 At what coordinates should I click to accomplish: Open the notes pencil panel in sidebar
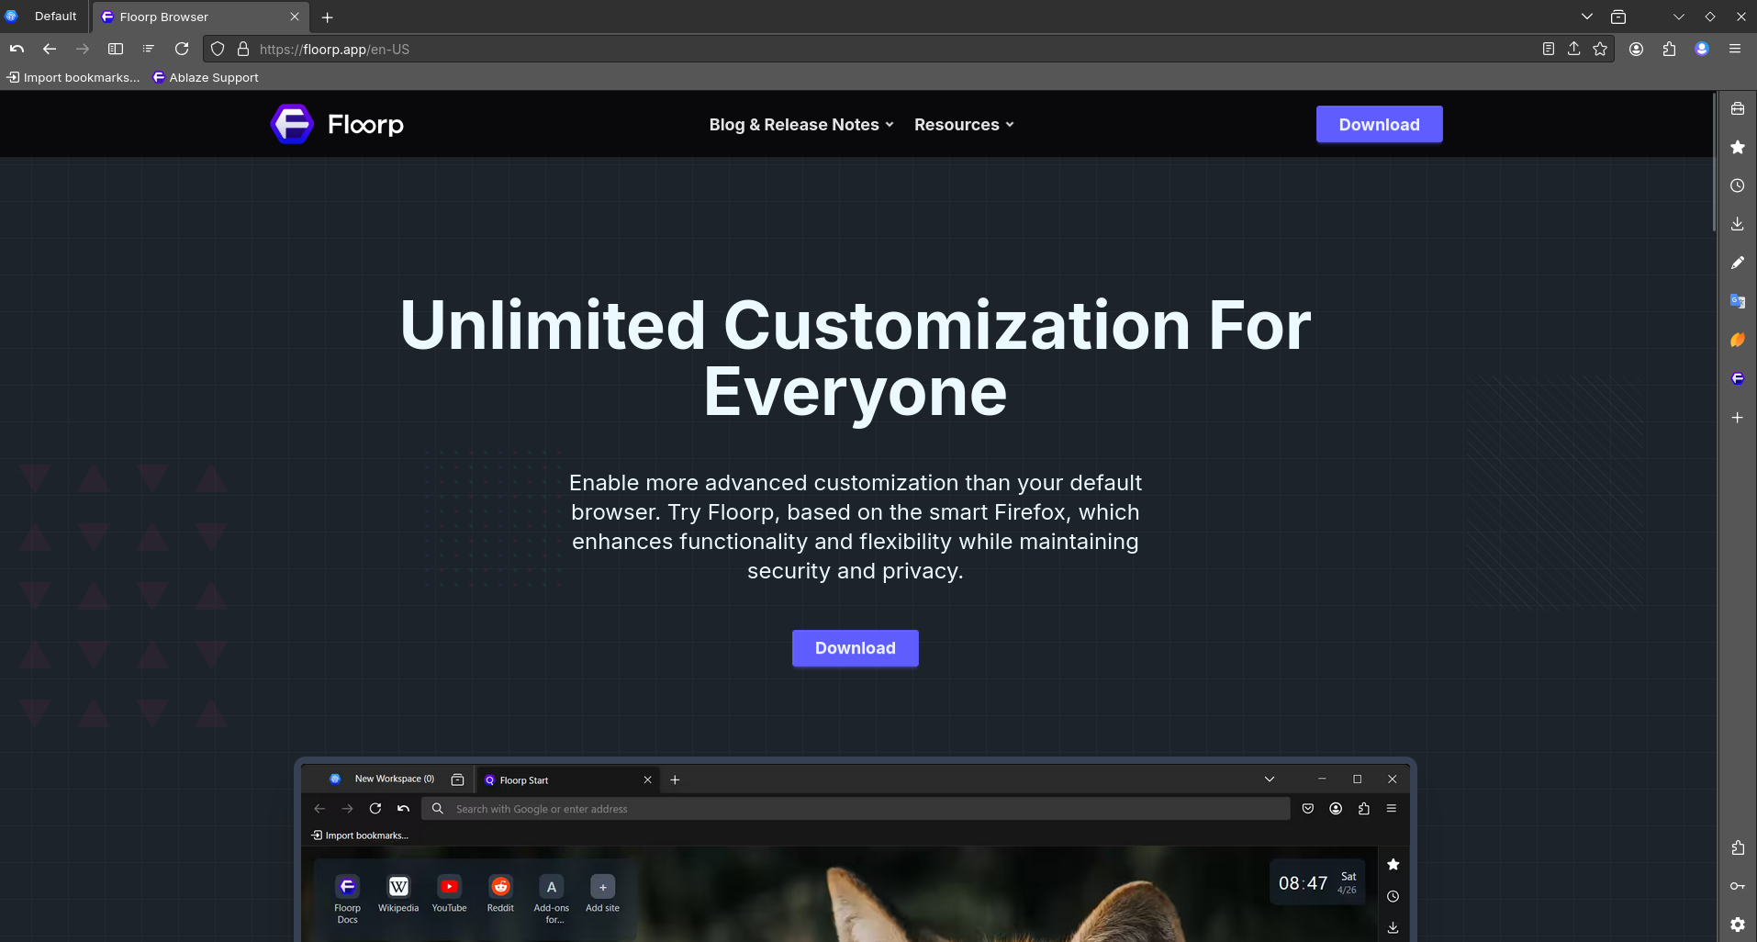[1738, 263]
